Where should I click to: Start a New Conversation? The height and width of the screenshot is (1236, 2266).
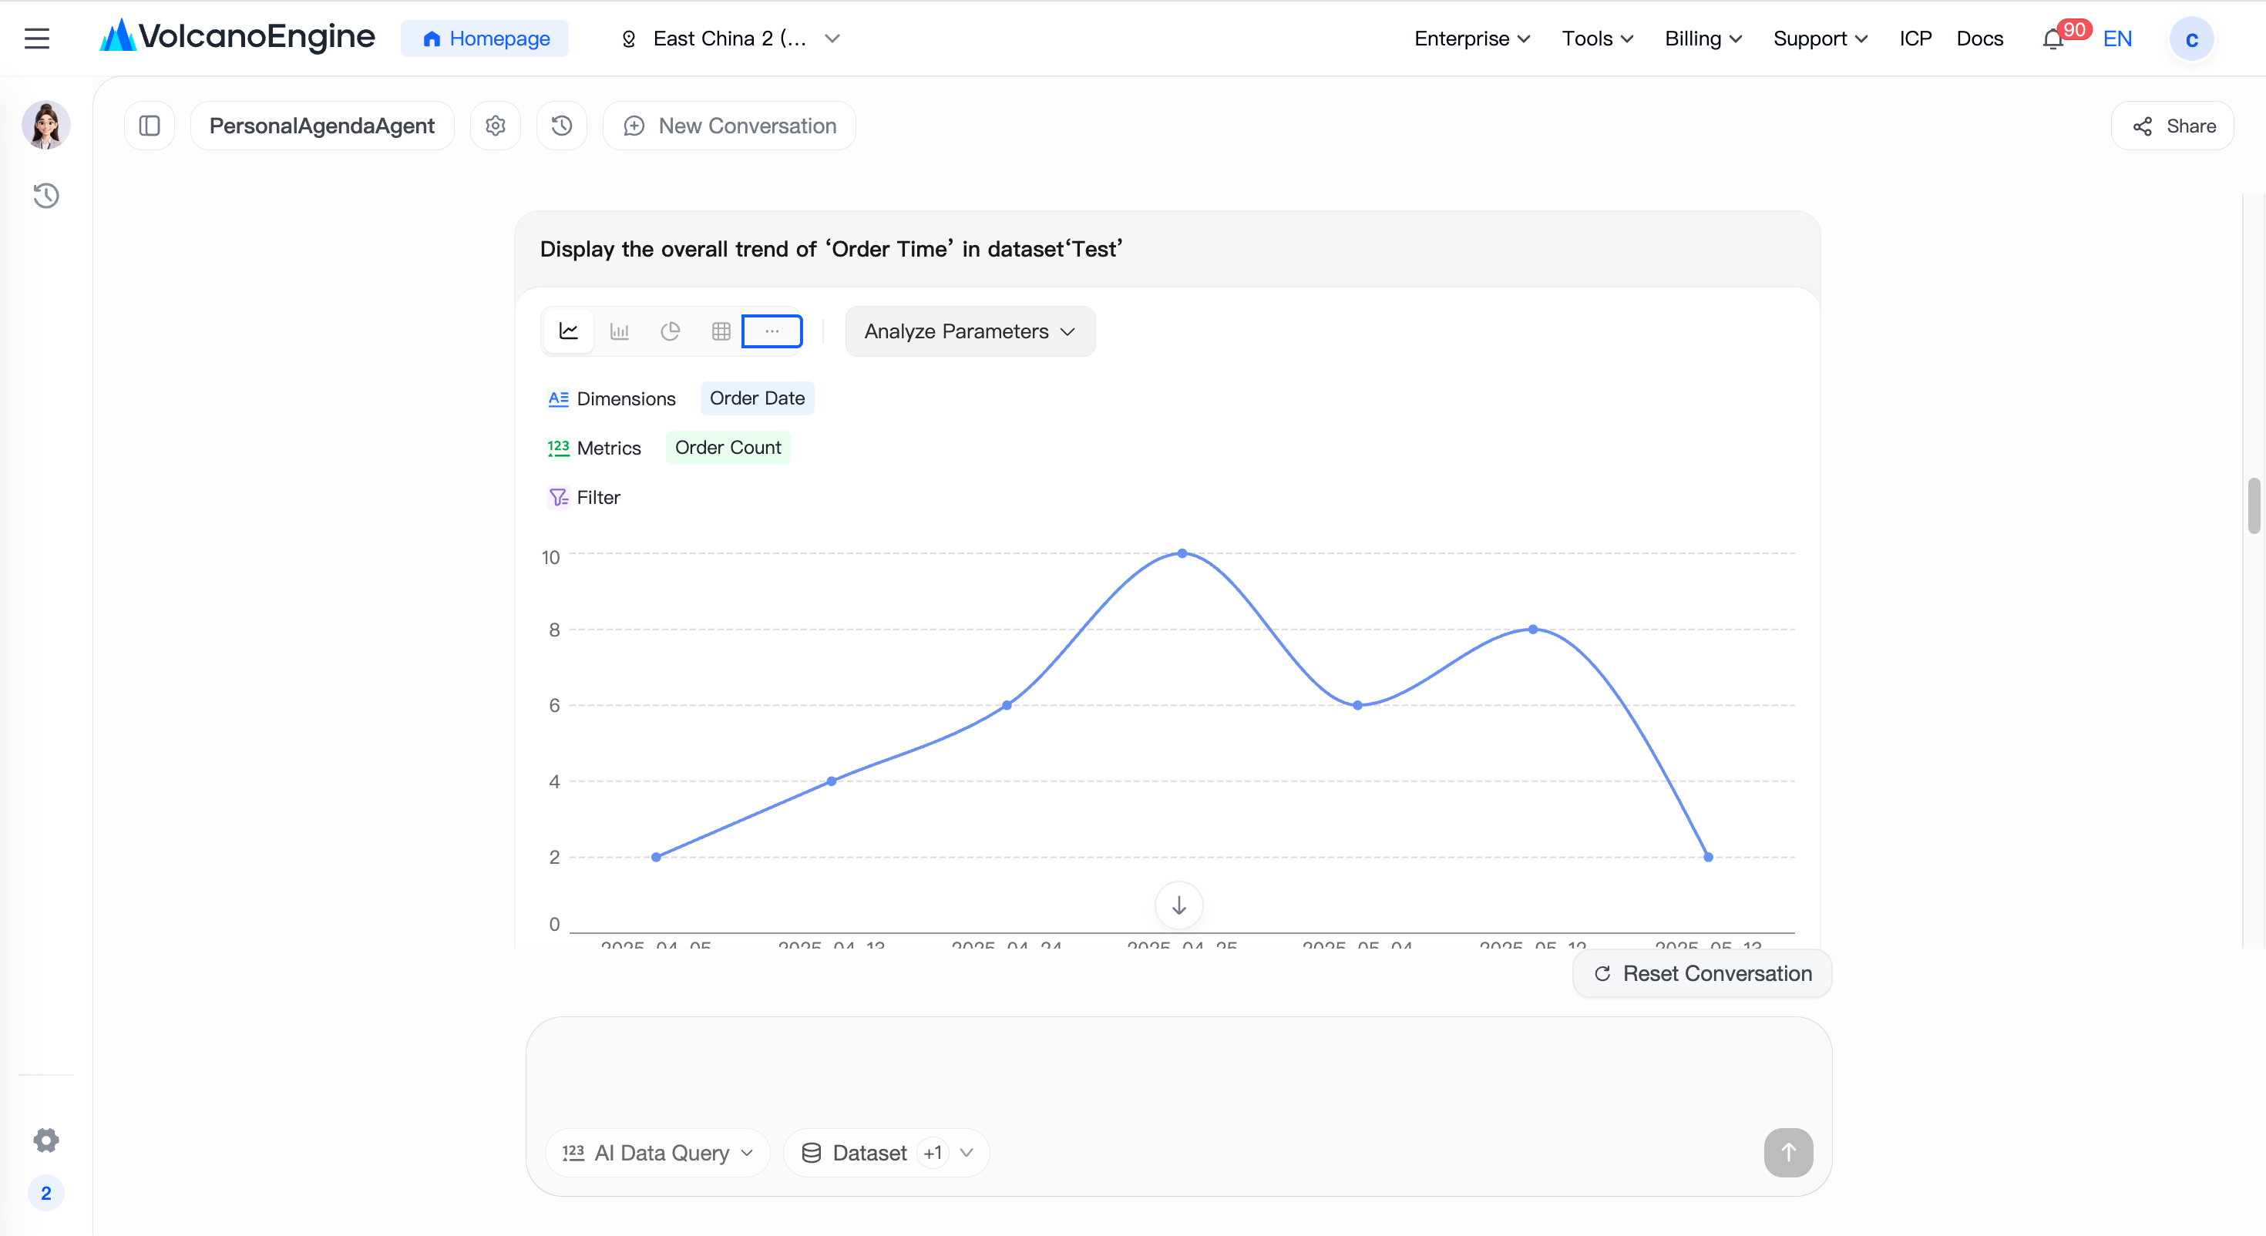[729, 126]
